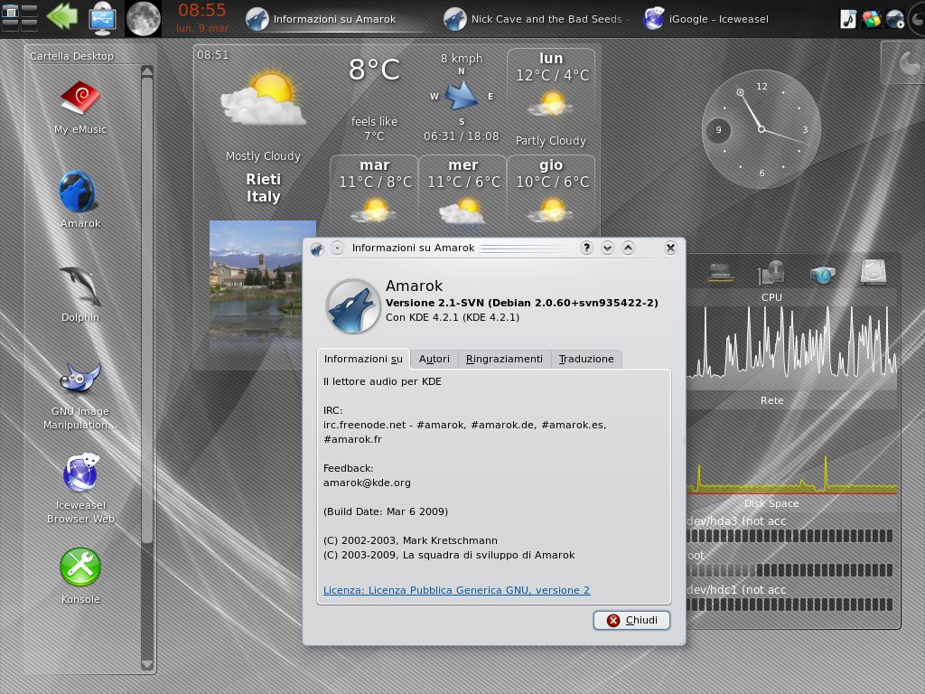Select the RAM memory icon in system monitor

coord(720,273)
